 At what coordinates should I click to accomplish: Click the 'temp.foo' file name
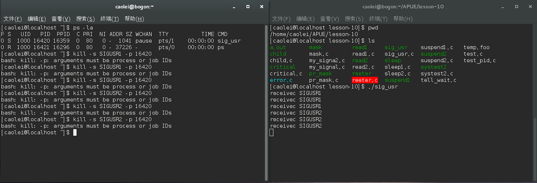(476, 48)
